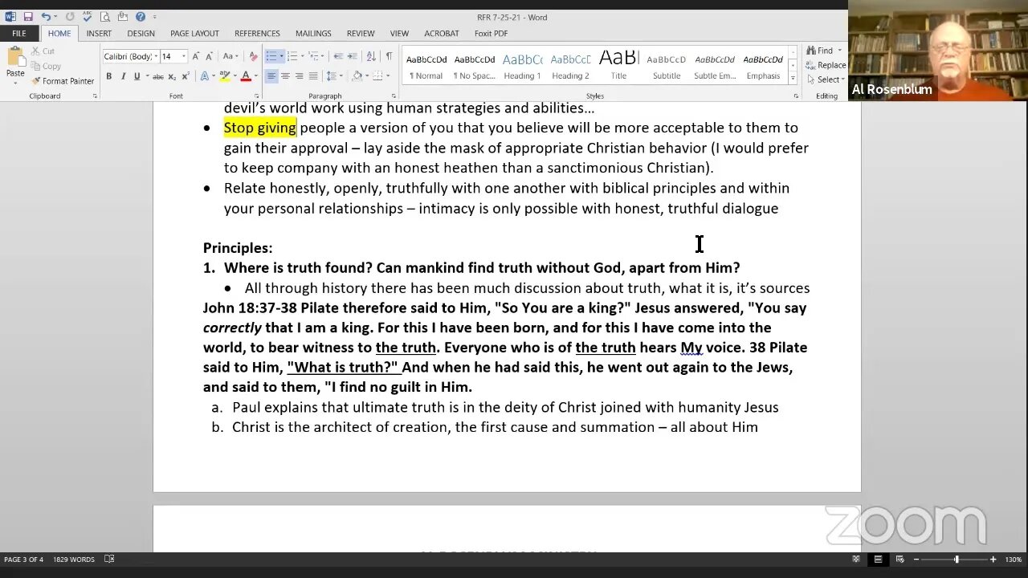Viewport: 1028px width, 578px height.
Task: Sort the selected paragraphs
Action: tap(371, 56)
